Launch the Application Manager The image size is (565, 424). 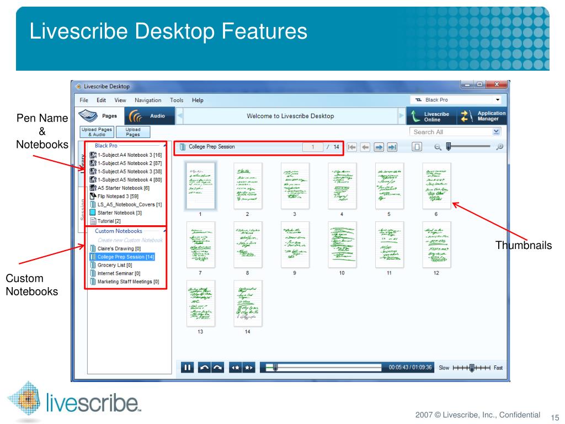483,116
